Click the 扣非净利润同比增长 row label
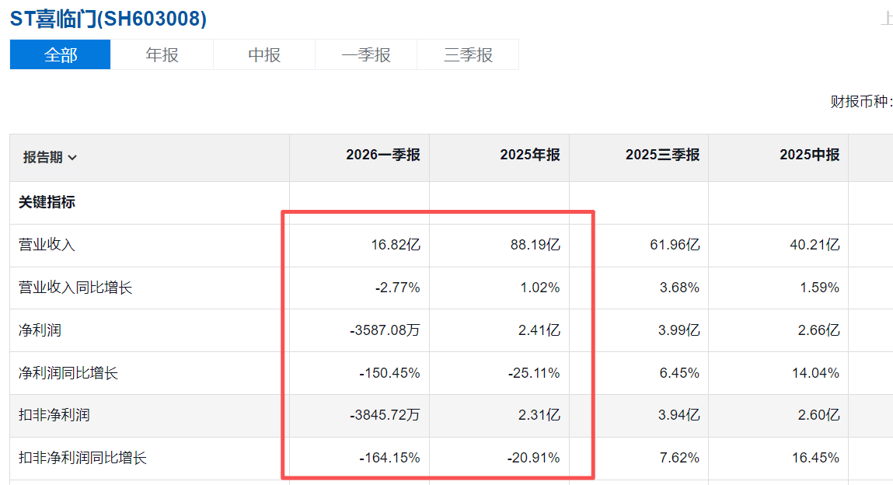Image resolution: width=893 pixels, height=485 pixels. tap(82, 458)
